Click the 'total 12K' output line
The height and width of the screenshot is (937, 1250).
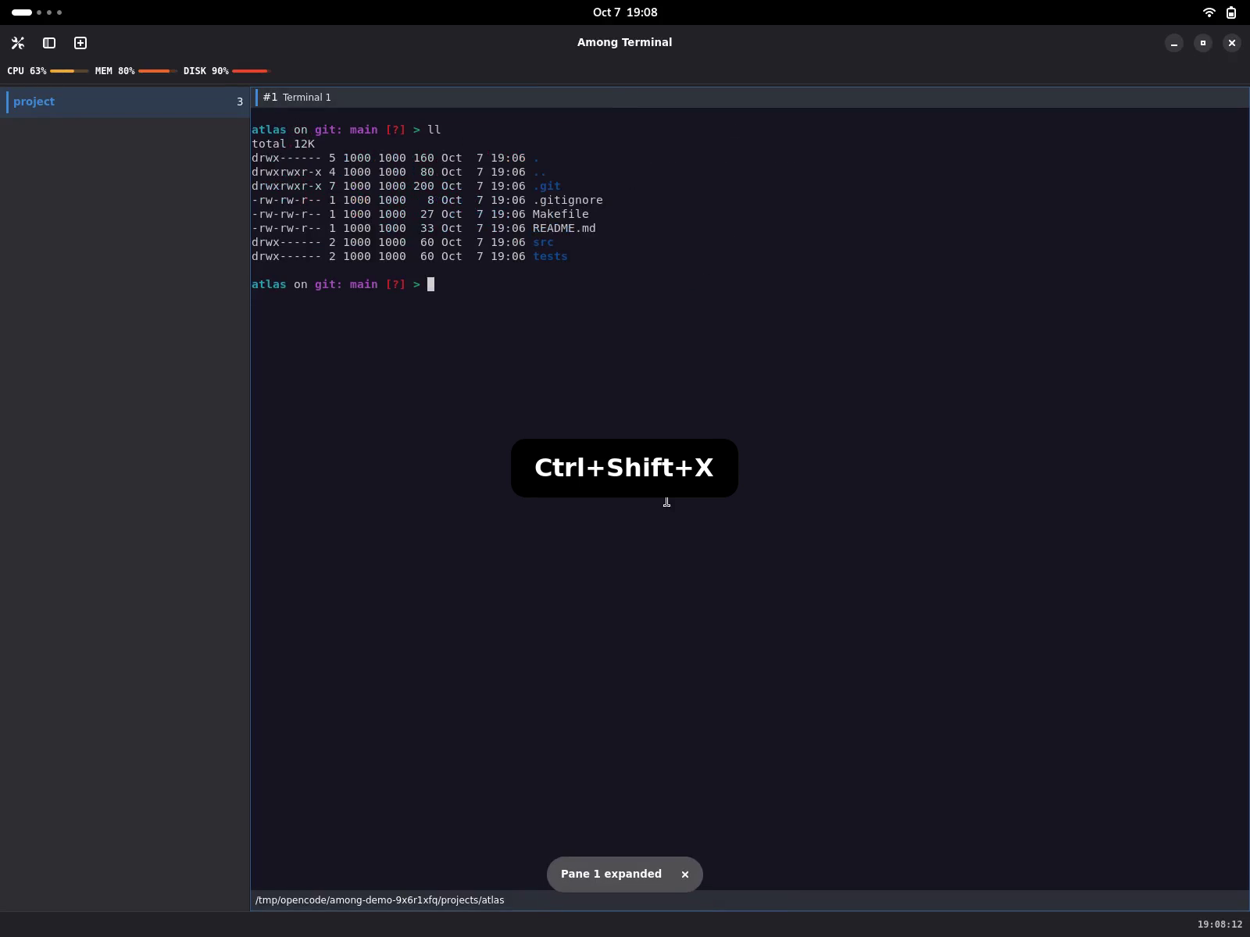(x=283, y=144)
